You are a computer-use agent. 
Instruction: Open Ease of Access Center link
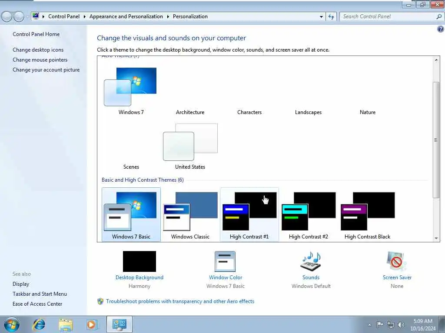[37, 304]
